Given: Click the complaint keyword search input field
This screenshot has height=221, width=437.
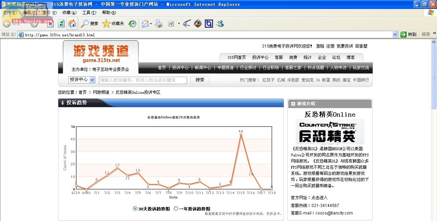Looking at the screenshot, I should pos(143,80).
